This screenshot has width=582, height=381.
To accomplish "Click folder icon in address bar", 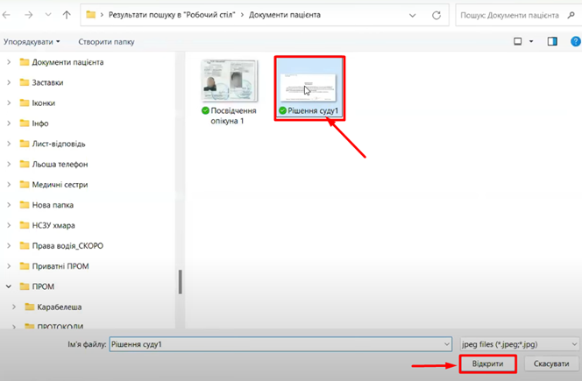I will pyautogui.click(x=90, y=15).
